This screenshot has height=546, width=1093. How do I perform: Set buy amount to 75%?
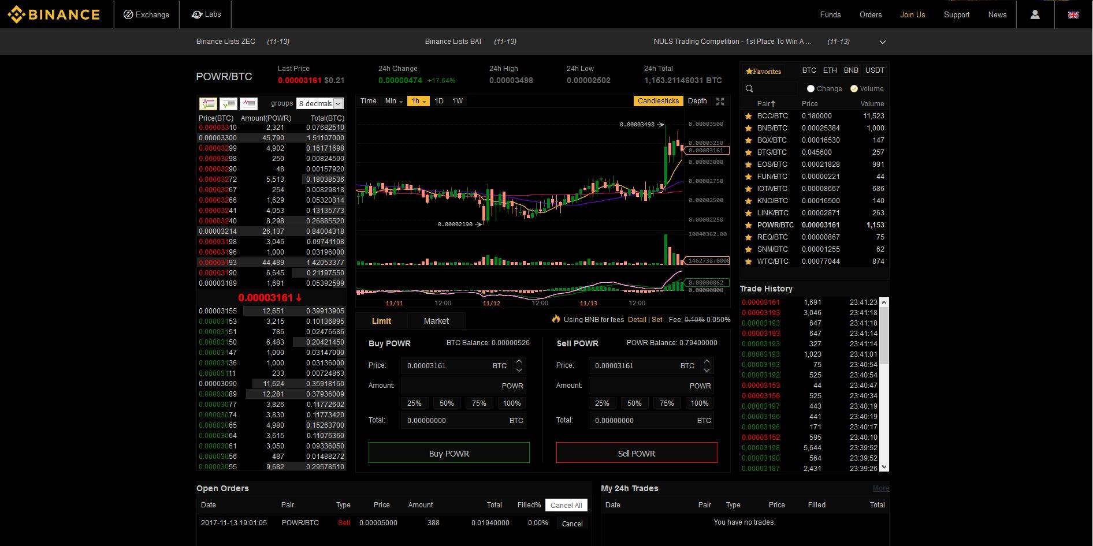point(479,403)
